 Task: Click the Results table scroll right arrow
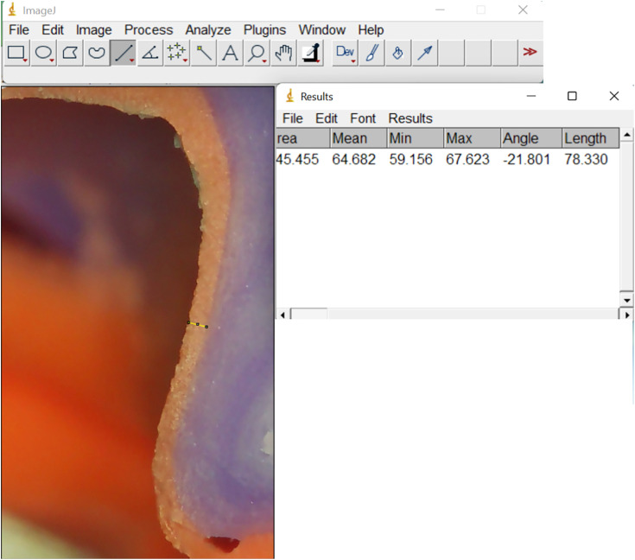point(627,315)
